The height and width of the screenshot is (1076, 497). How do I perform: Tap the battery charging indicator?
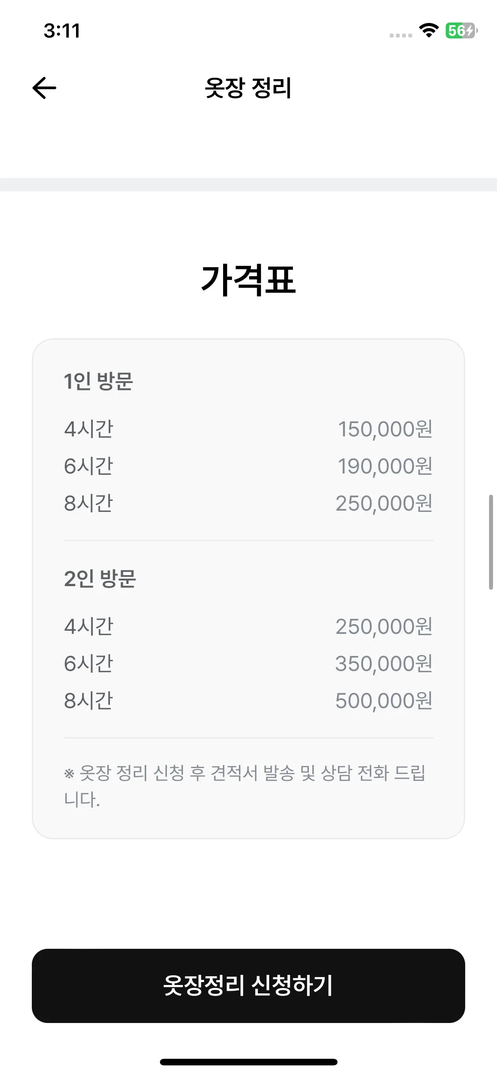(x=461, y=30)
